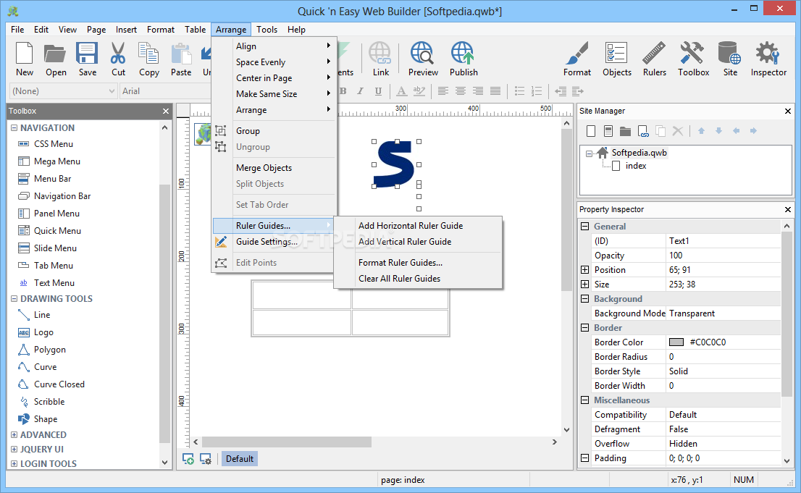
Task: Toggle center alignment formatting
Action: click(x=461, y=91)
